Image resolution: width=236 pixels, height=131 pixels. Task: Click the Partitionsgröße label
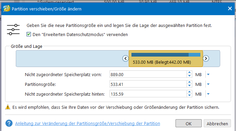(40, 85)
